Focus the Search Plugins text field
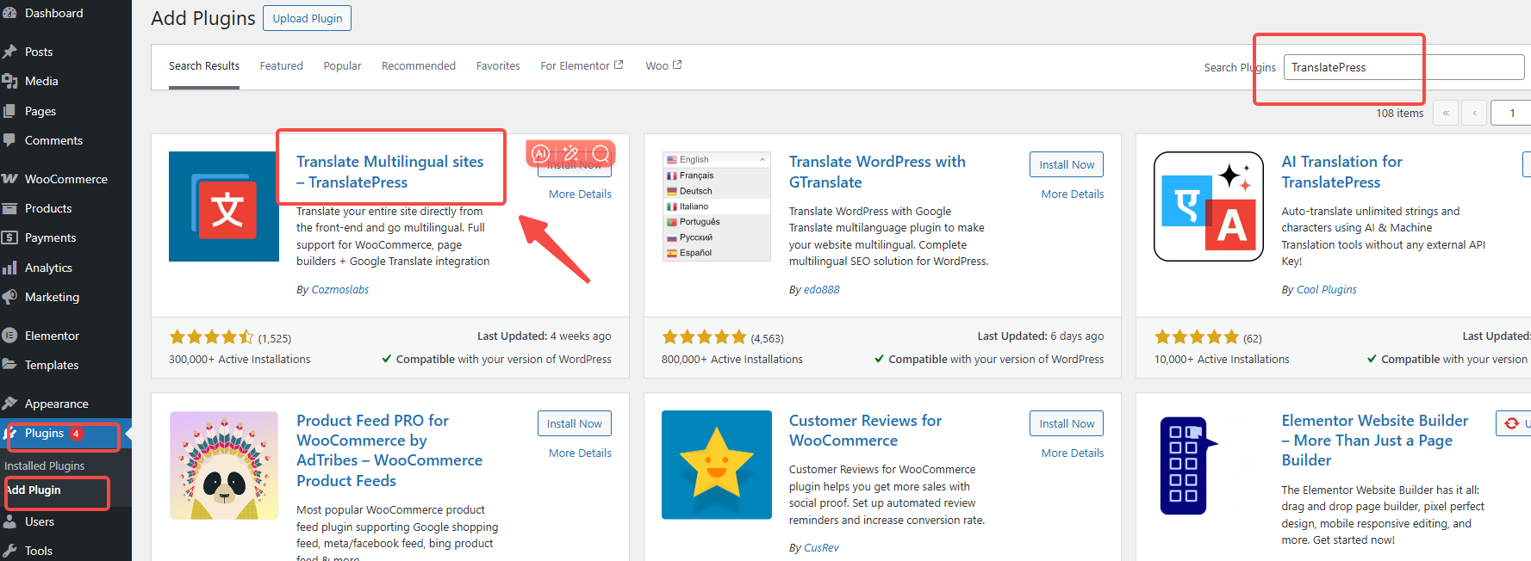This screenshot has height=561, width=1531. 1403,67
